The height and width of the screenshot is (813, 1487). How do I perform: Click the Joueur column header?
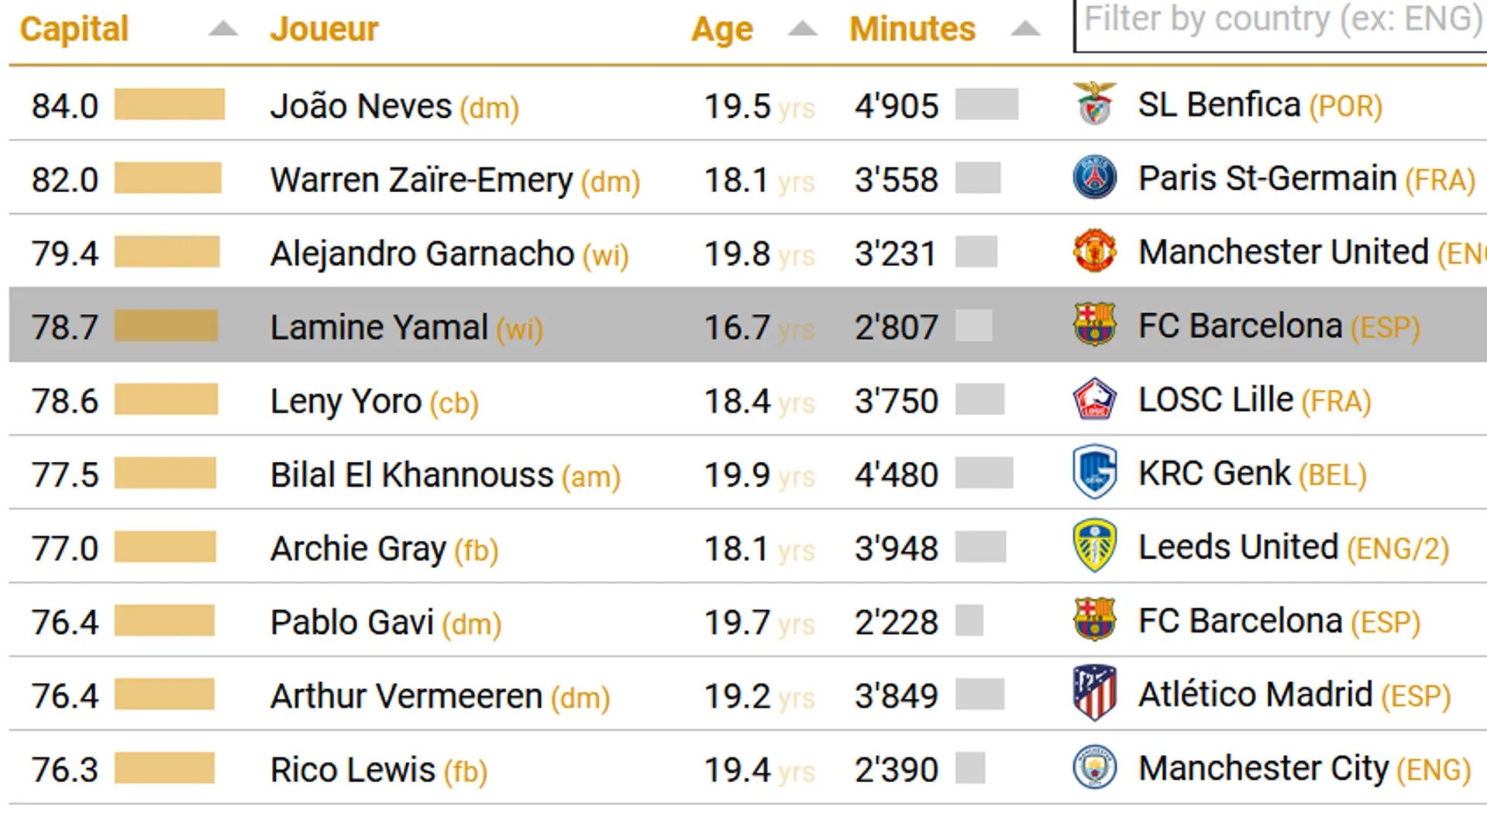(x=324, y=29)
